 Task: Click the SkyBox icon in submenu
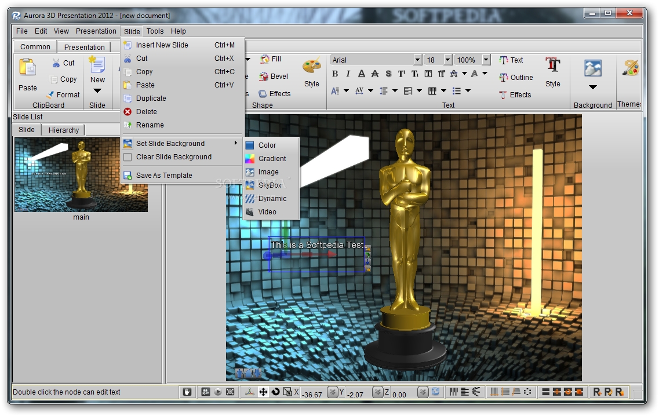point(250,185)
